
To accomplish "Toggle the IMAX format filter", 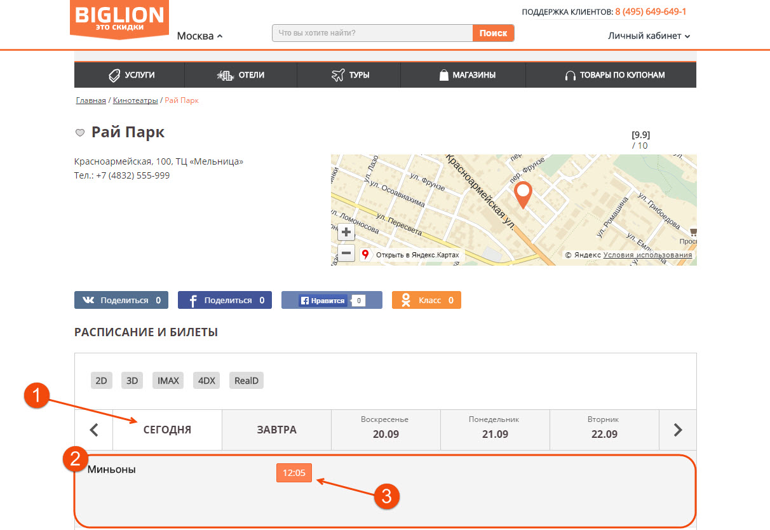I will pyautogui.click(x=168, y=381).
